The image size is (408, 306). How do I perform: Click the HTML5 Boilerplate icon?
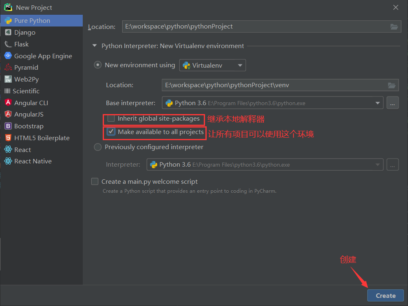click(8, 138)
